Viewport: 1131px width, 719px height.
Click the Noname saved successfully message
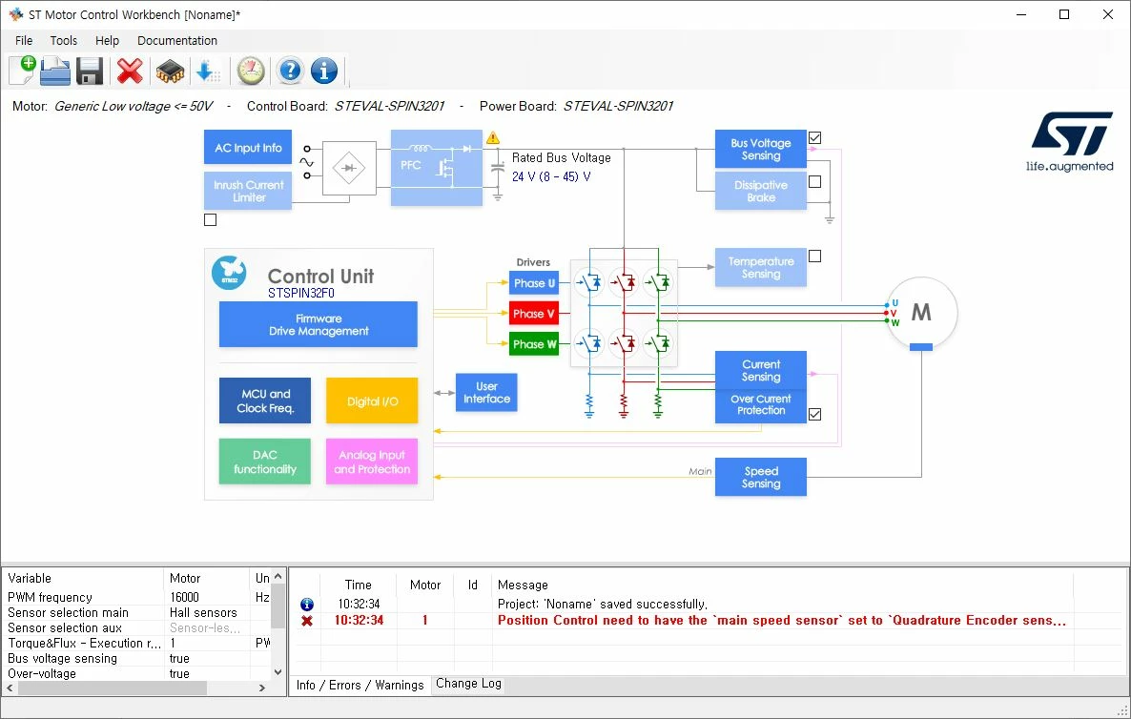pos(603,605)
